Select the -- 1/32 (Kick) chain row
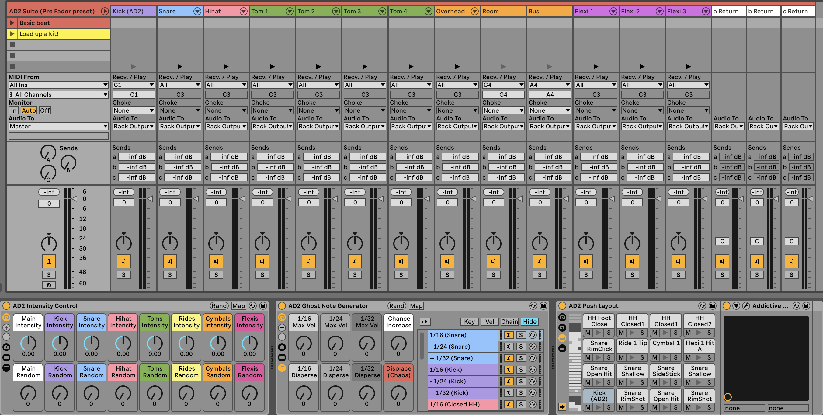823x415 pixels. point(463,392)
